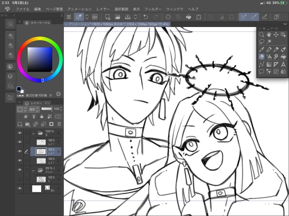This screenshot has height=216, width=289.
Task: Select the Figure polyline tool
Action: coord(261,64)
